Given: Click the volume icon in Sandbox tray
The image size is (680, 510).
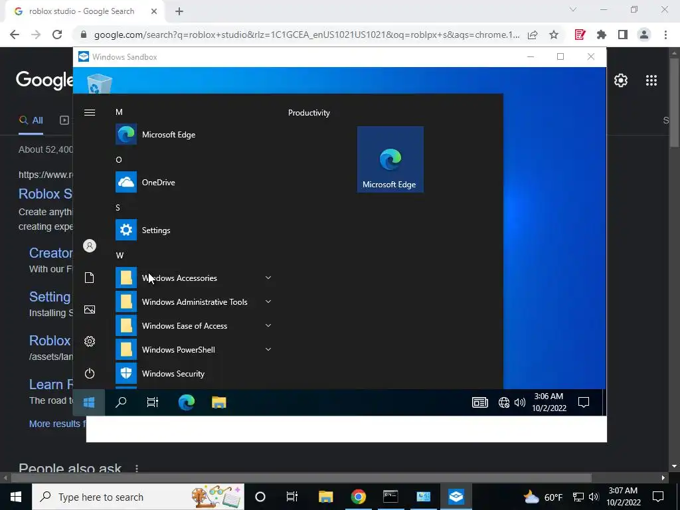Looking at the screenshot, I should [x=519, y=403].
